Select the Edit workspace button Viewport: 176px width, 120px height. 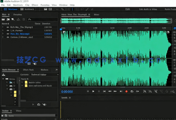pos(128,9)
